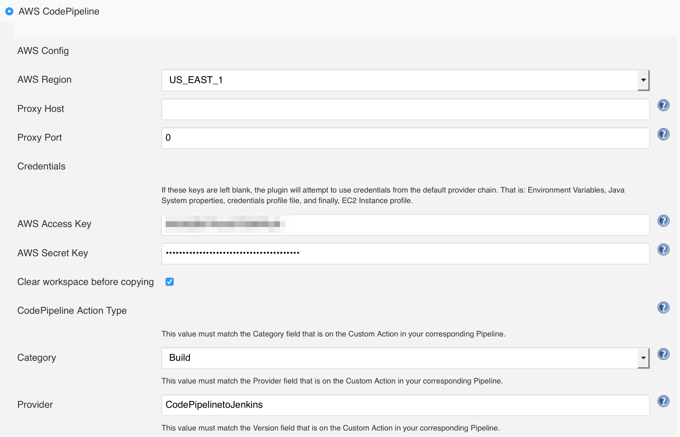Click the Proxy Port input field
The height and width of the screenshot is (437, 680).
405,138
